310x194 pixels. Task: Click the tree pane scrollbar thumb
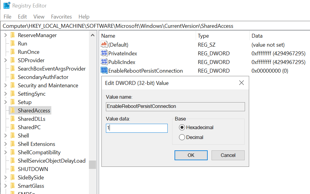92,164
